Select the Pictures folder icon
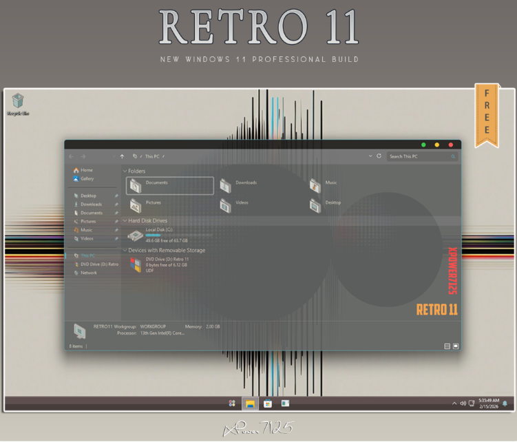 pyautogui.click(x=136, y=206)
